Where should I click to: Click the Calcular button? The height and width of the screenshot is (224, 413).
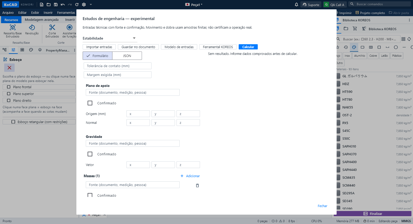coord(248,47)
